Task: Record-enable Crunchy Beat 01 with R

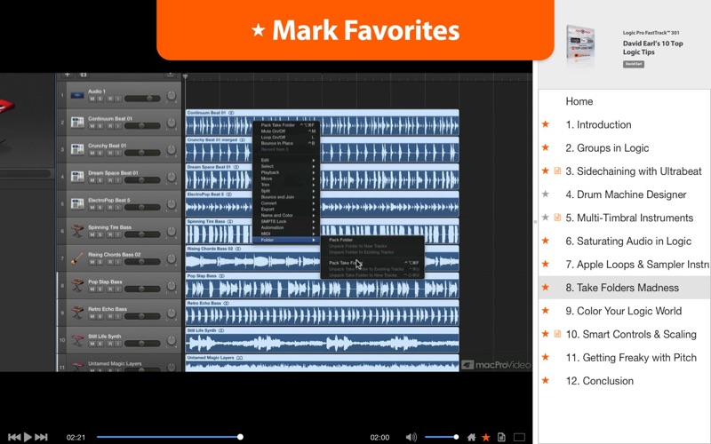Action: point(109,153)
